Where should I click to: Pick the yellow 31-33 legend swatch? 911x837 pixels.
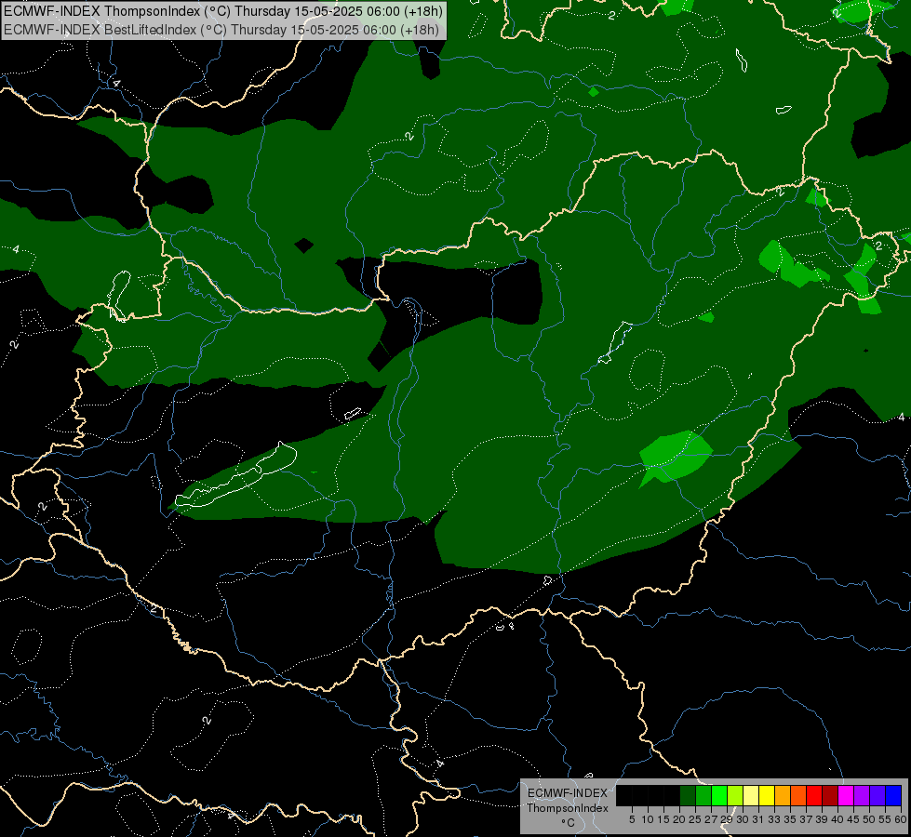point(767,795)
